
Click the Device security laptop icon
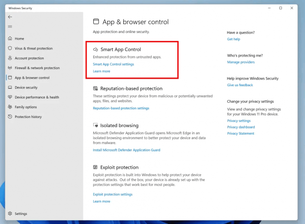click(10, 87)
